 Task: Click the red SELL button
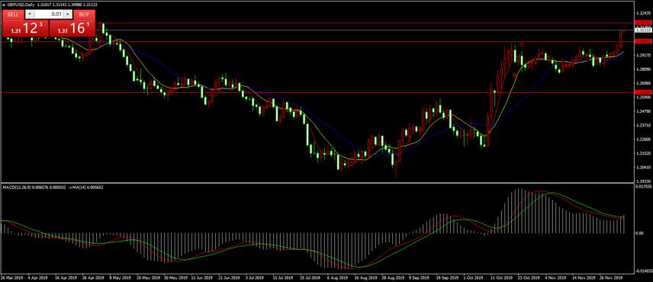[x=13, y=14]
